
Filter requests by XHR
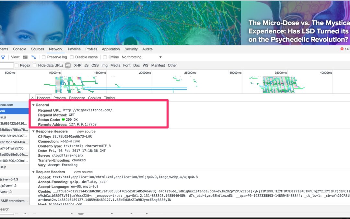[x=78, y=66]
